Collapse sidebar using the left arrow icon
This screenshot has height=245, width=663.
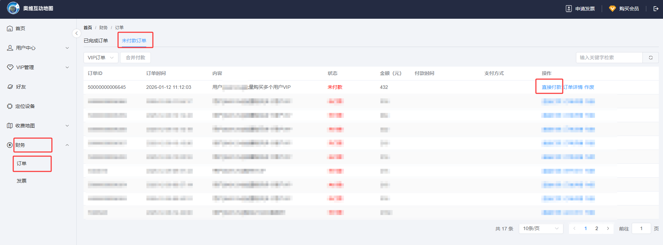coord(77,33)
